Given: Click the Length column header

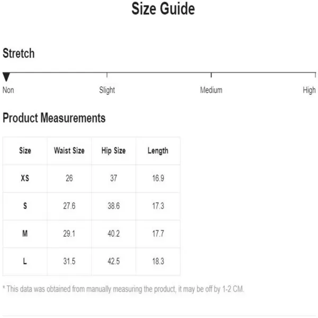Looking at the screenshot, I should click(x=158, y=151).
